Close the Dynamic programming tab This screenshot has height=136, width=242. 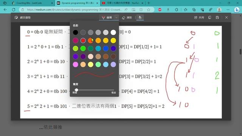pyautogui.click(x=97, y=3)
